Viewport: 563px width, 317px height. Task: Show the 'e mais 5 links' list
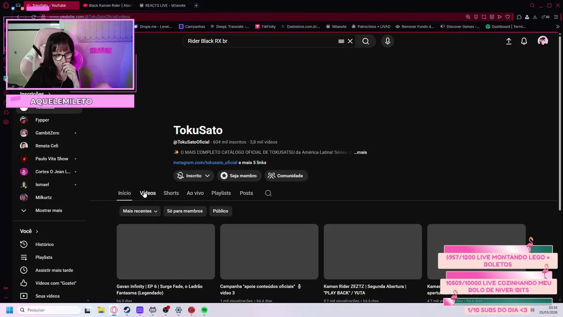252,162
